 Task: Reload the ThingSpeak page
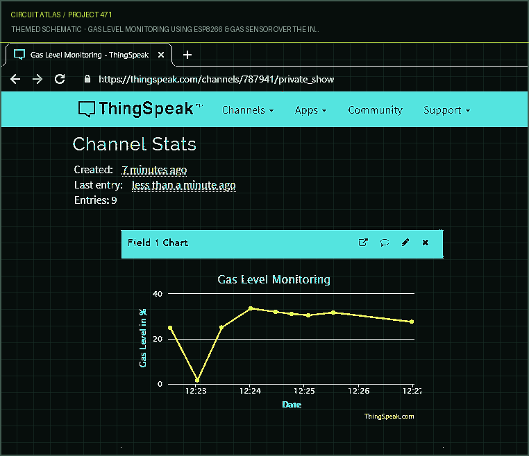(60, 79)
